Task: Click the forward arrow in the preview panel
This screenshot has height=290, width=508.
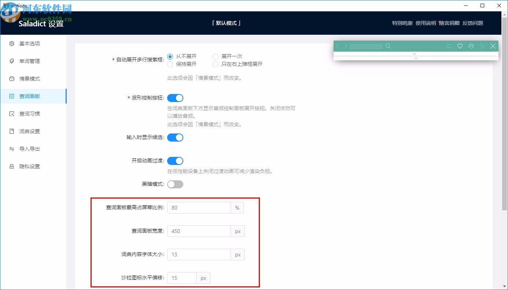Action: [345, 46]
